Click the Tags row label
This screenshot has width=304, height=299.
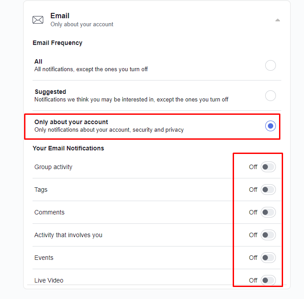(x=41, y=190)
